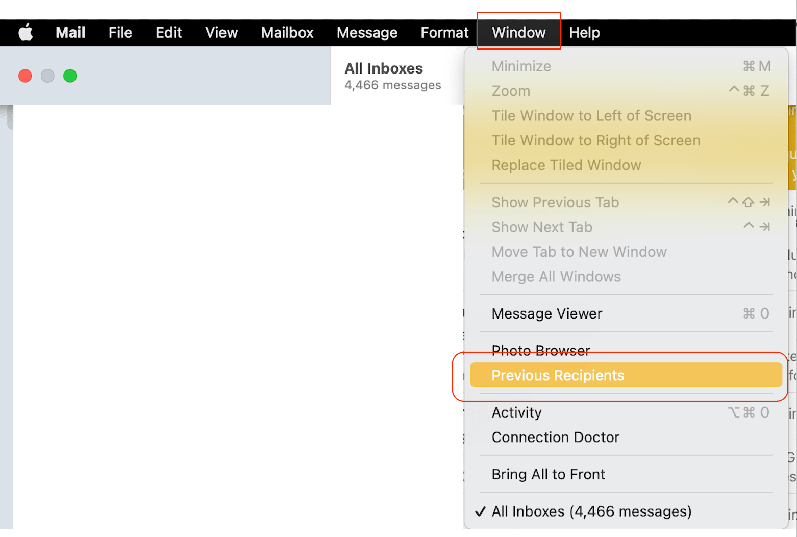The image size is (797, 537).
Task: Open the Help menu
Action: point(584,32)
